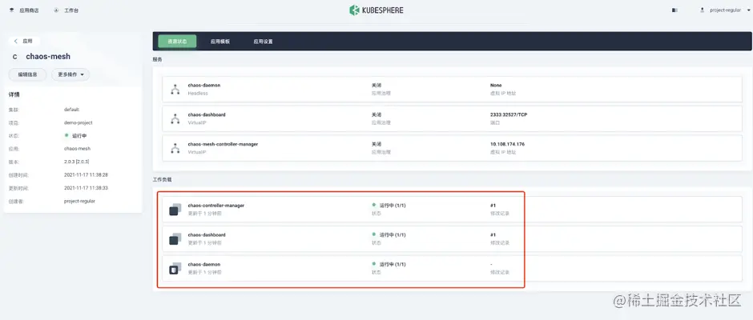Click the chaos-mesh application C icon
753x320 pixels.
coord(14,57)
